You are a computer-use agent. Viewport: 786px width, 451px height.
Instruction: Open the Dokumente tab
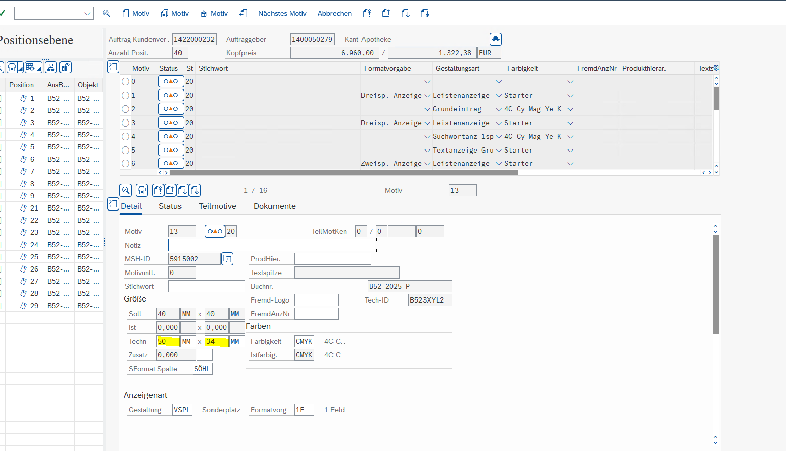coord(275,206)
